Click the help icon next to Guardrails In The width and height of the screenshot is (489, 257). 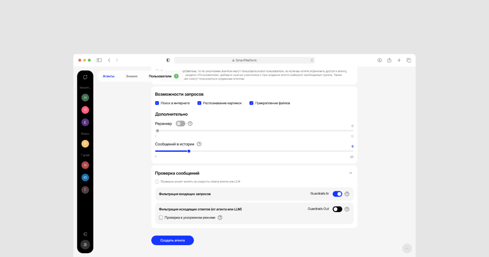pyautogui.click(x=347, y=194)
